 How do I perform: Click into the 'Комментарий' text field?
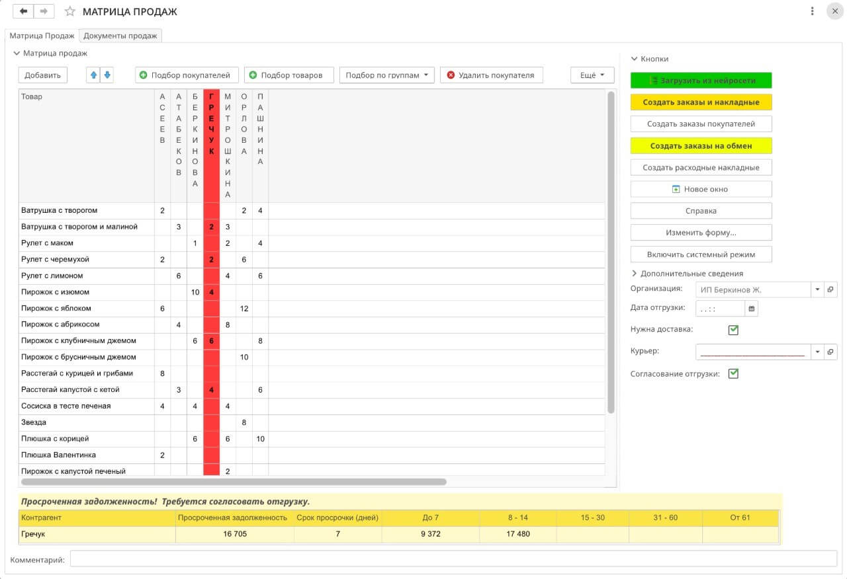pyautogui.click(x=453, y=559)
